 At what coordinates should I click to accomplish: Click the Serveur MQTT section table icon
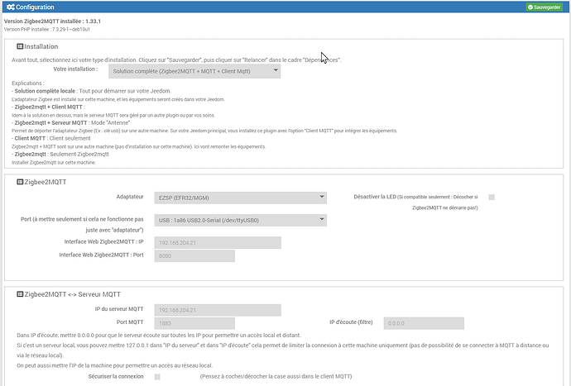(20, 294)
